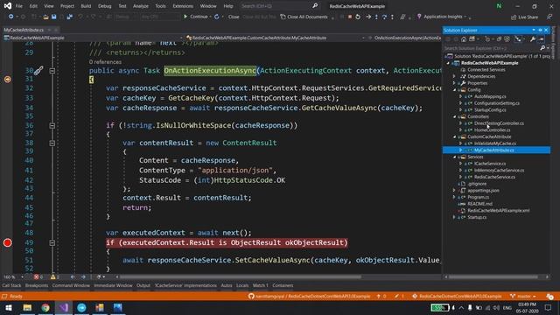560x315 pixels.
Task: Select appsettings.json in Solution Explorer
Action: click(x=483, y=191)
